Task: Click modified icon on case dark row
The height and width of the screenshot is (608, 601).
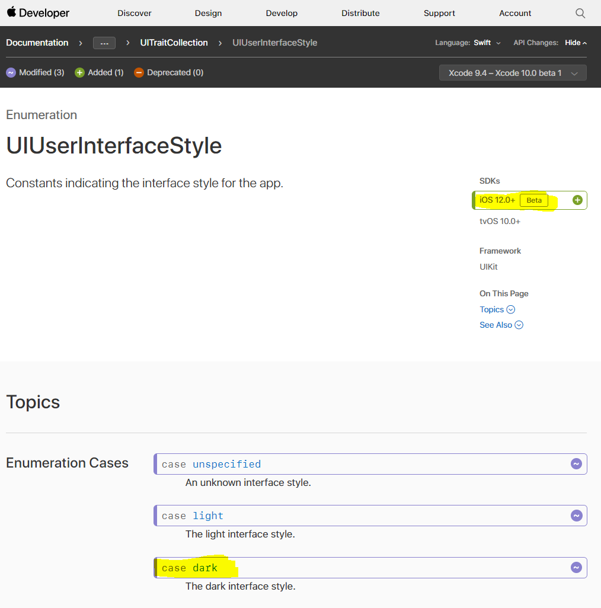Action: 576,568
